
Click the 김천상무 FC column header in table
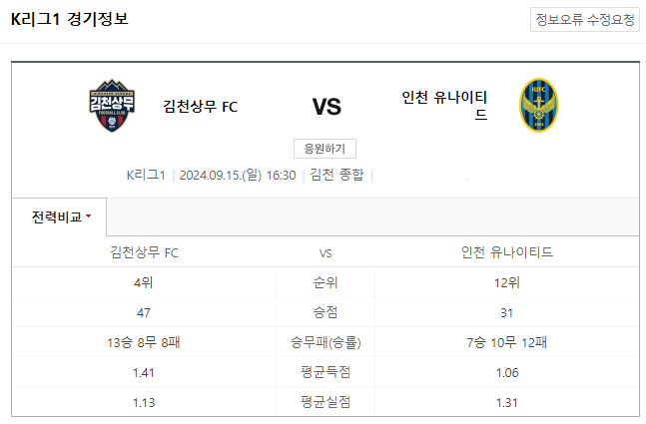point(144,252)
